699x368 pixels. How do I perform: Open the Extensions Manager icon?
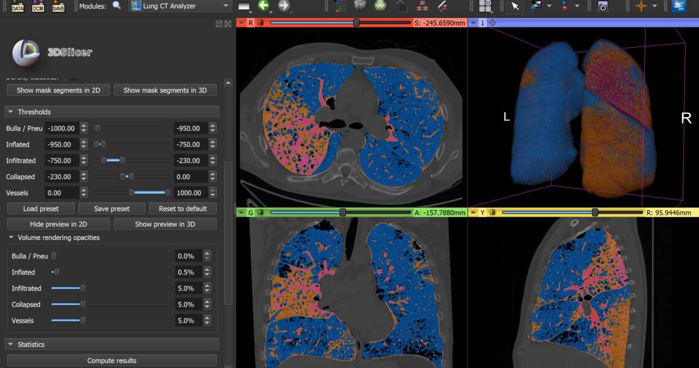click(679, 6)
